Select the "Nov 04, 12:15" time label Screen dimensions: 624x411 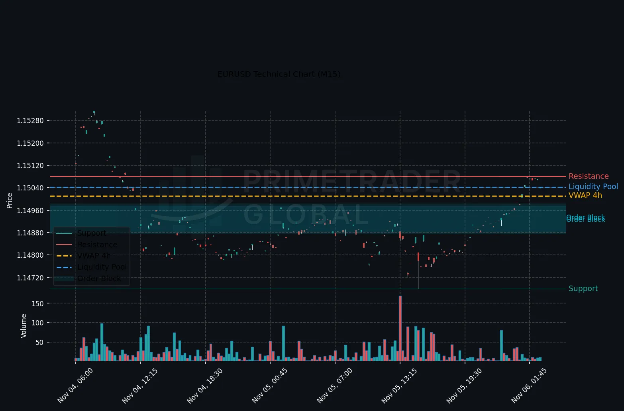[x=140, y=386]
